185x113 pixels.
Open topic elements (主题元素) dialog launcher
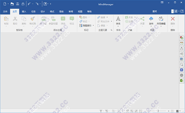tap(111, 30)
